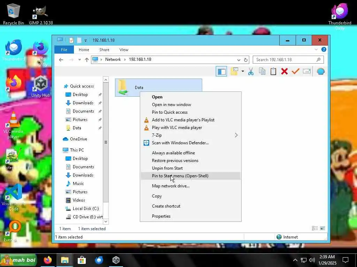This screenshot has height=267, width=357.
Task: Click the scissors Cut icon in toolbar
Action: [x=251, y=72]
